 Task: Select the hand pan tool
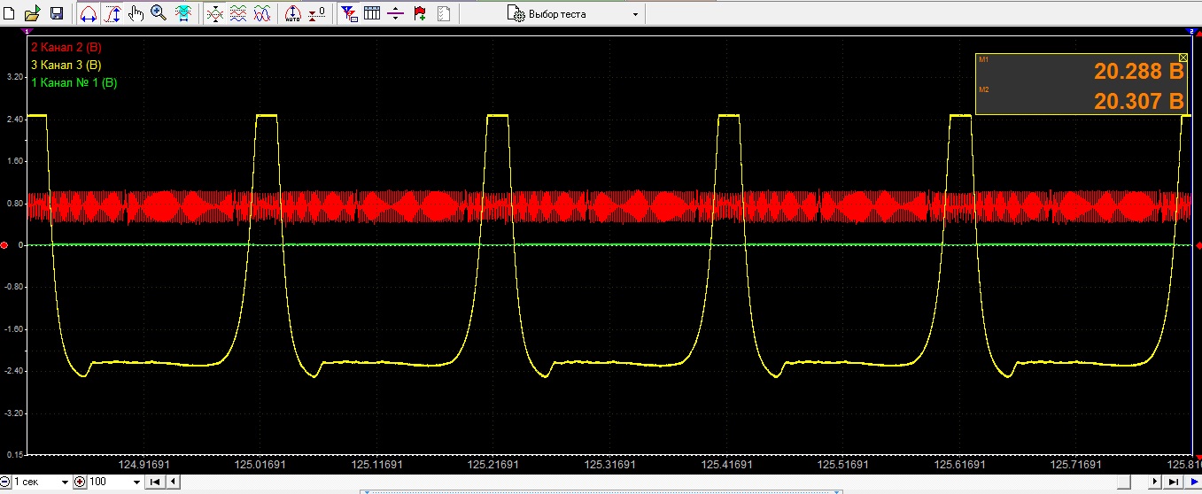[136, 13]
